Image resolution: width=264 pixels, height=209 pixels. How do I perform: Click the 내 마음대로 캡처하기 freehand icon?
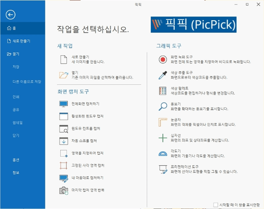[64, 179]
